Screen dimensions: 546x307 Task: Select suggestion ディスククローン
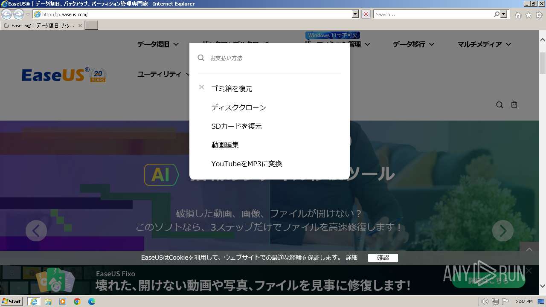coord(238,107)
